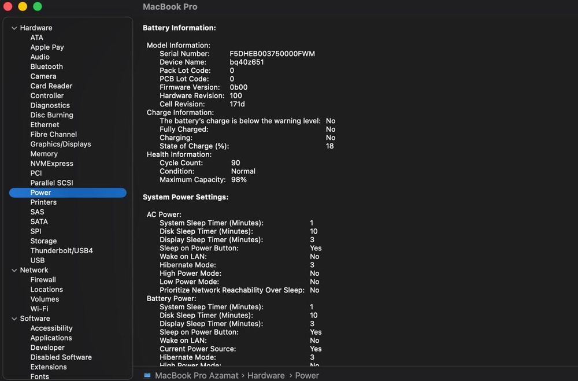Click the State of Charge value 18
This screenshot has width=578, height=381.
point(329,146)
